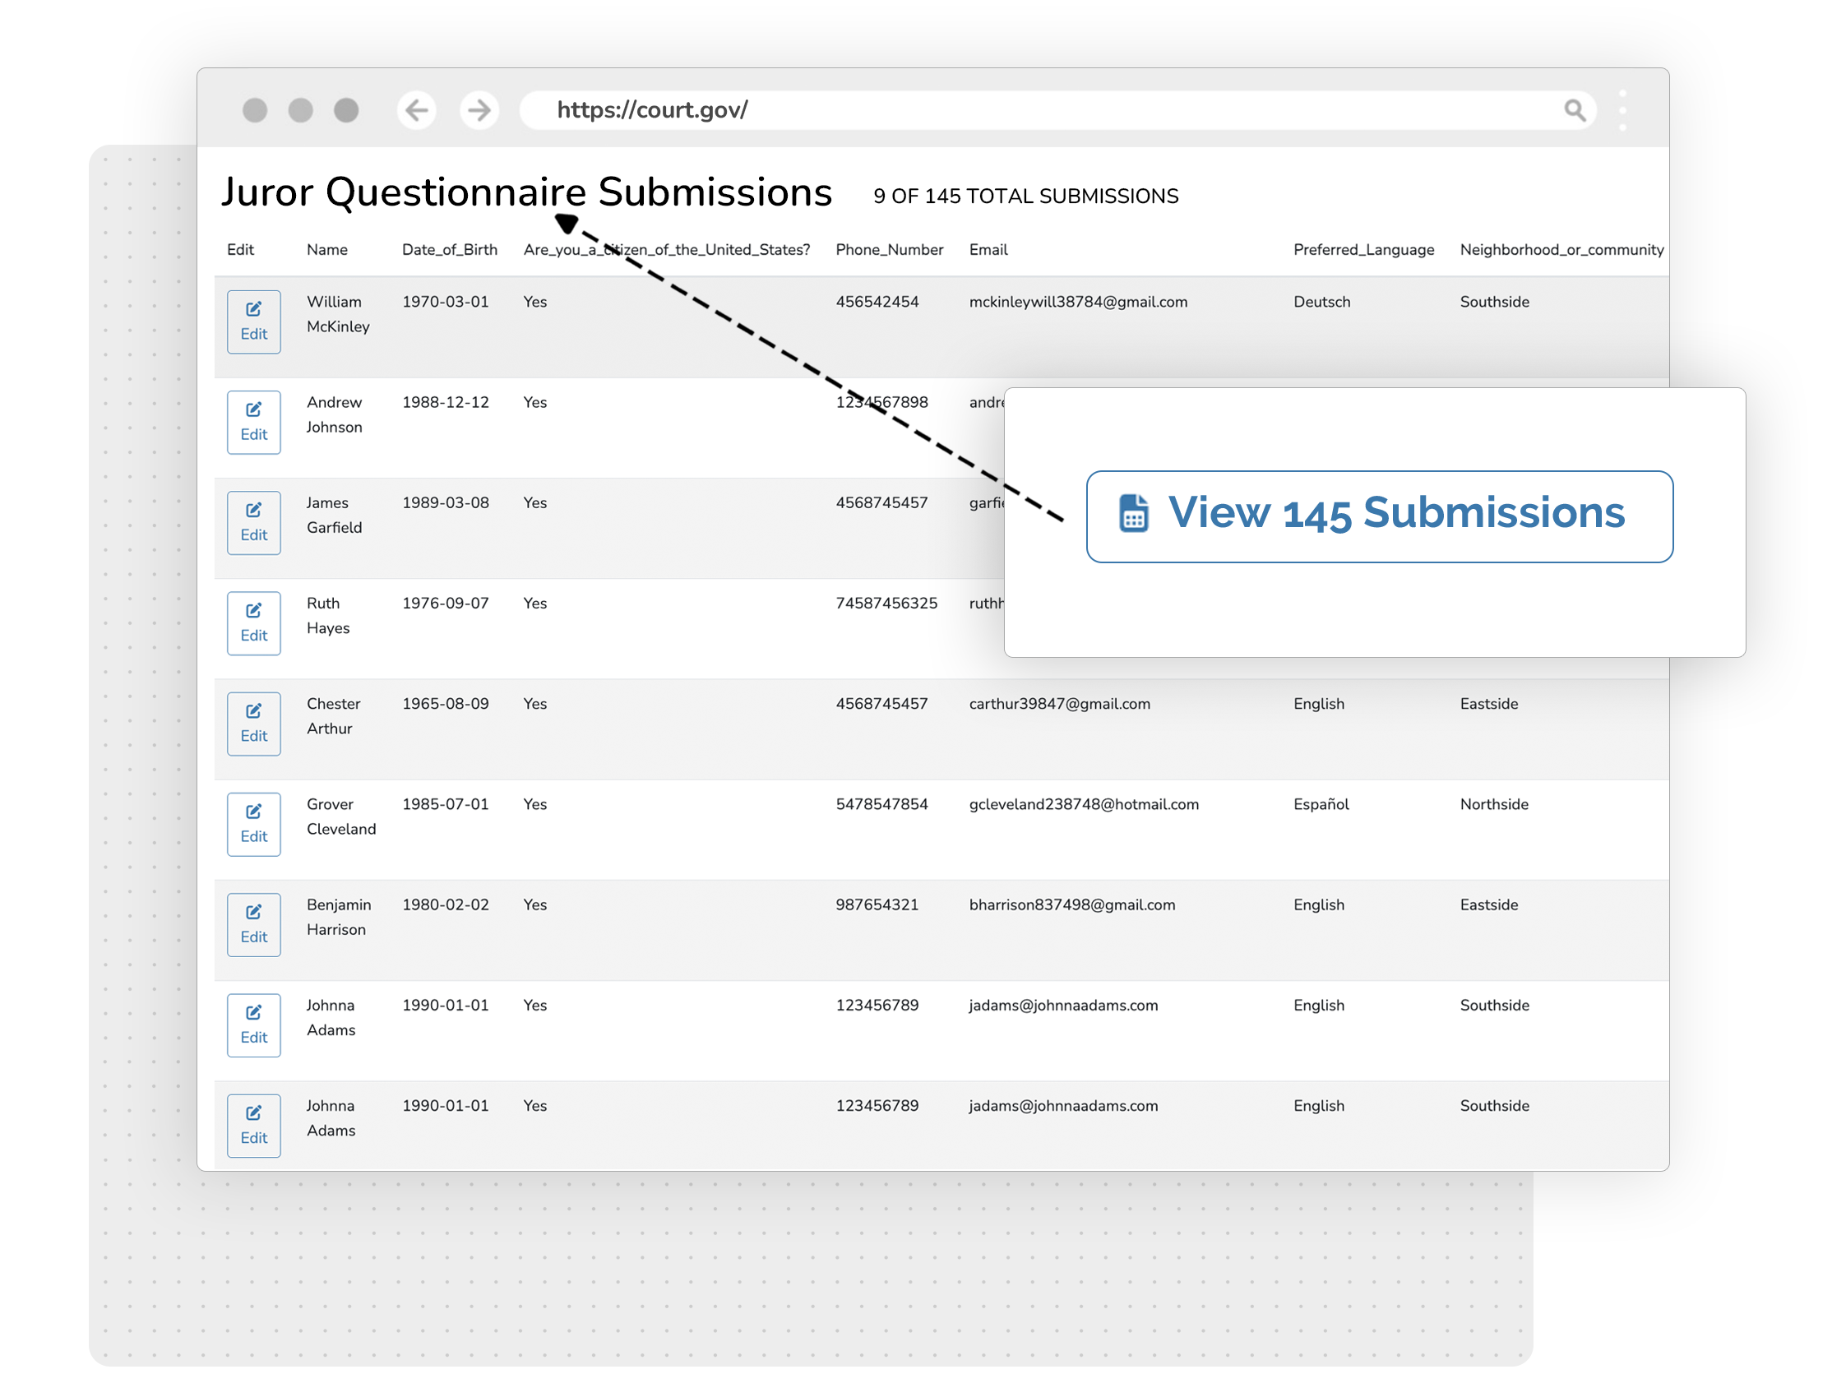Click the browser back arrow
This screenshot has width=1832, height=1397.
click(416, 109)
